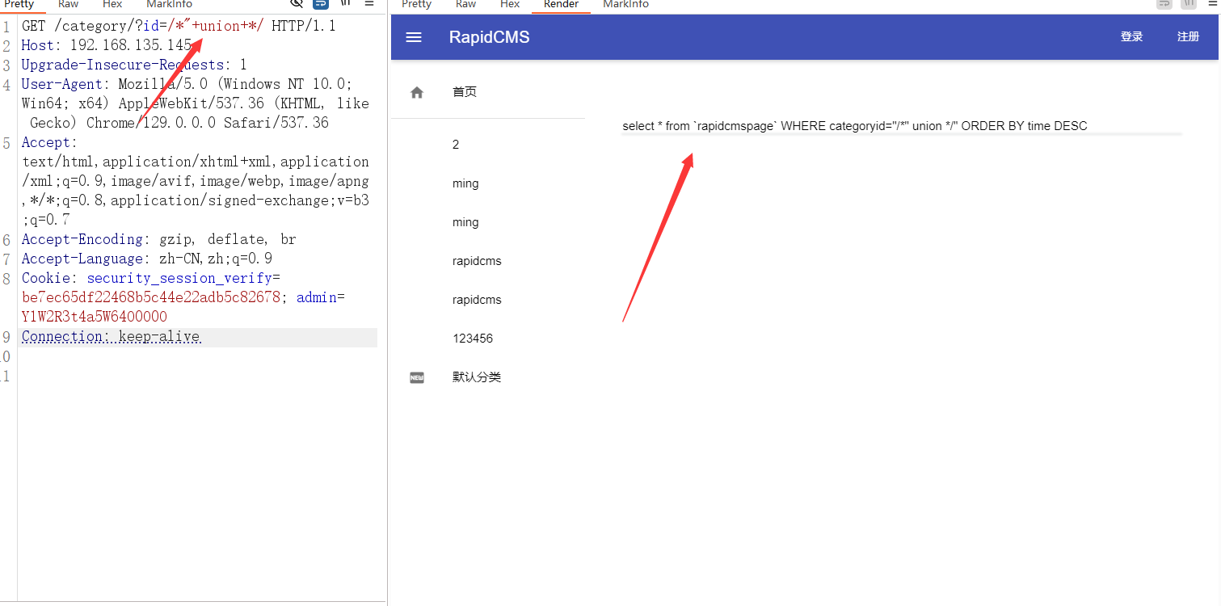Toggle line wrap in request pane

[x=321, y=3]
